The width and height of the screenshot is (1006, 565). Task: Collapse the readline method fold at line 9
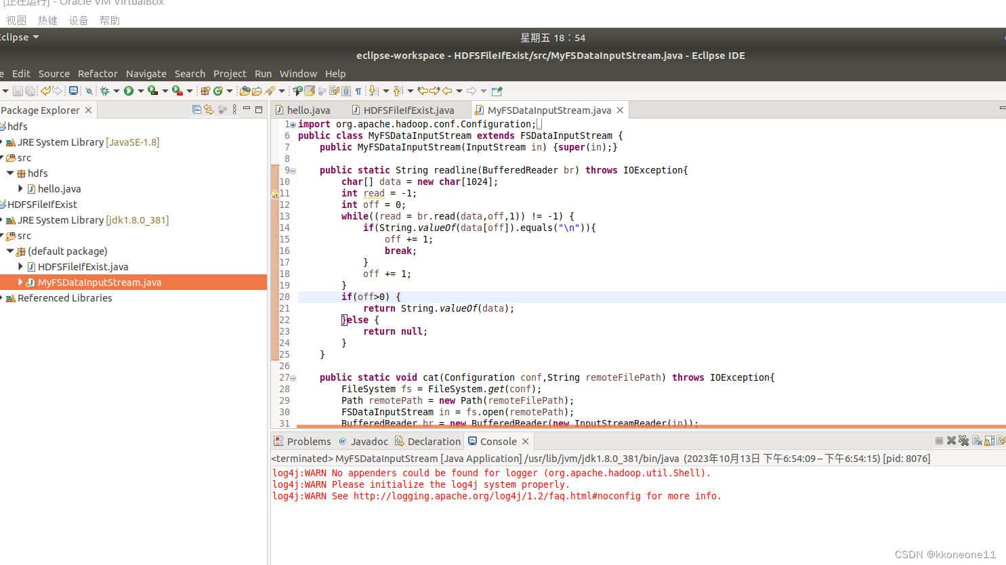293,171
